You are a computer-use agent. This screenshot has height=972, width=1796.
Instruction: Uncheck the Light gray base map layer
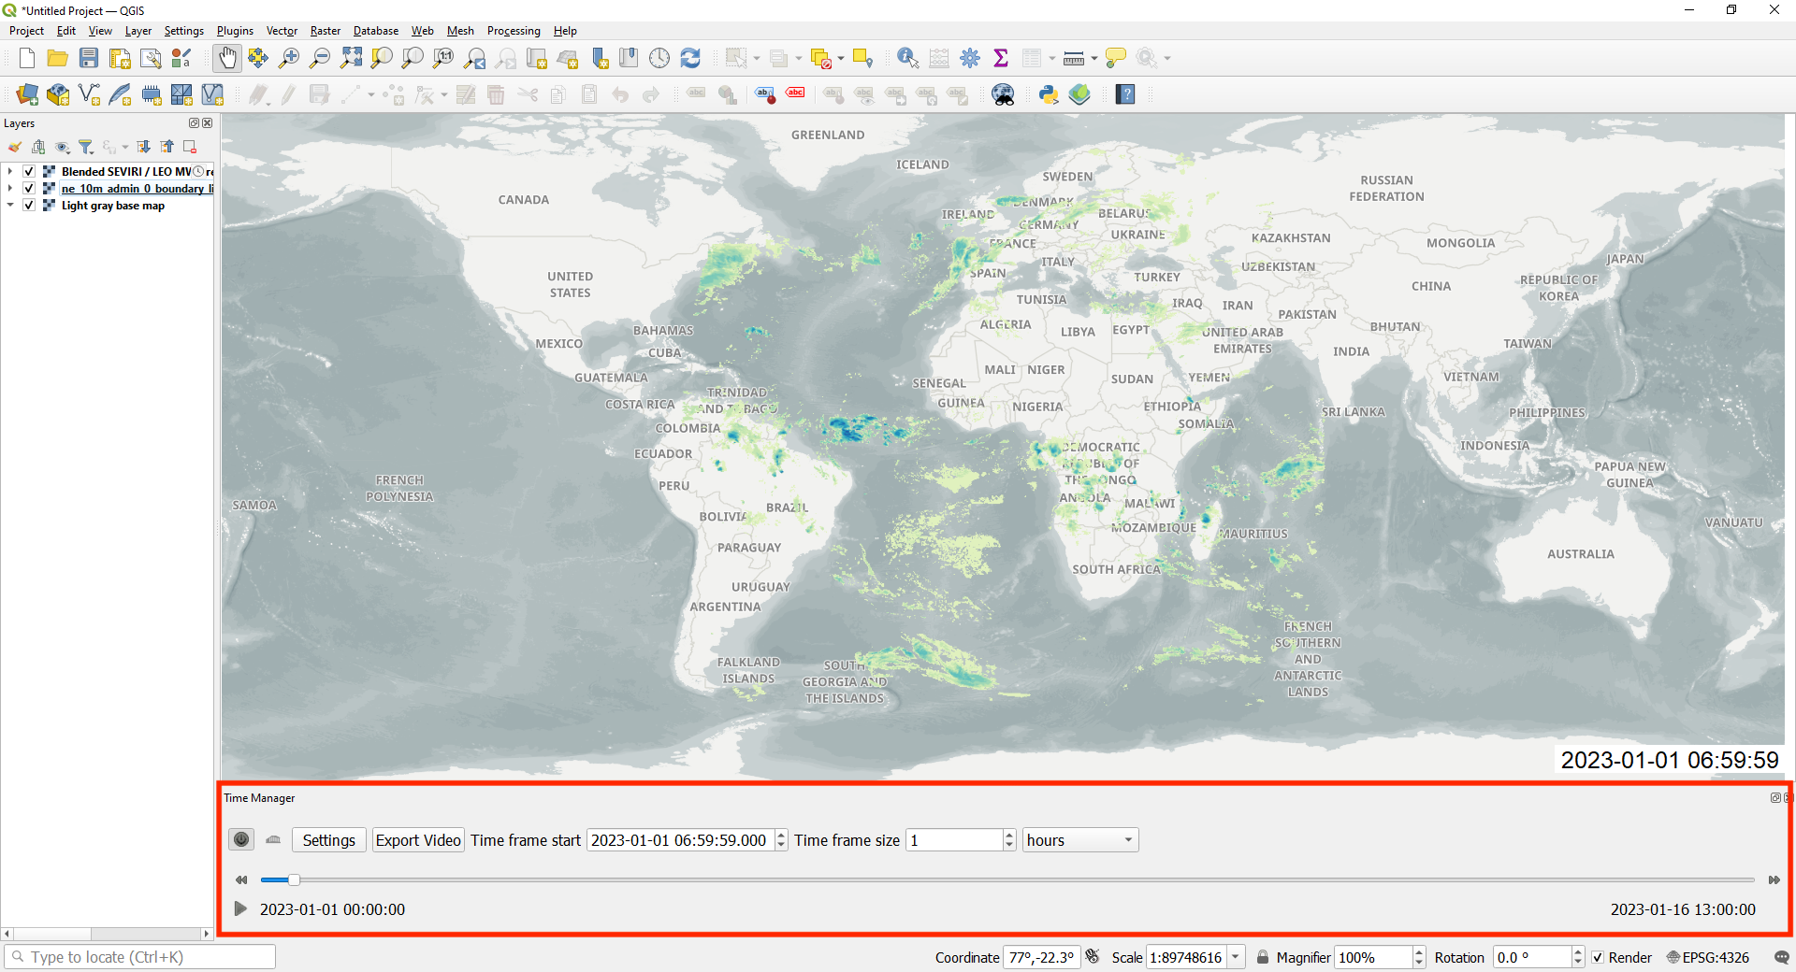click(x=29, y=205)
